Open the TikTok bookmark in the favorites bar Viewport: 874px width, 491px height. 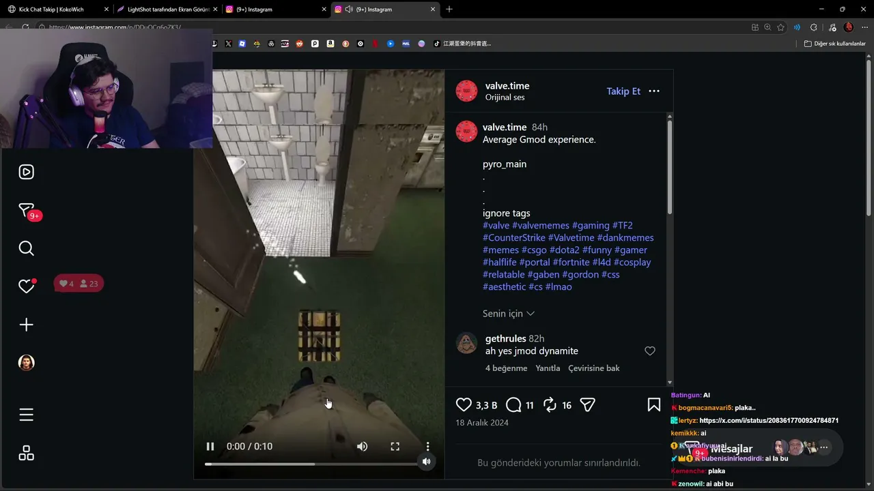tap(464, 44)
